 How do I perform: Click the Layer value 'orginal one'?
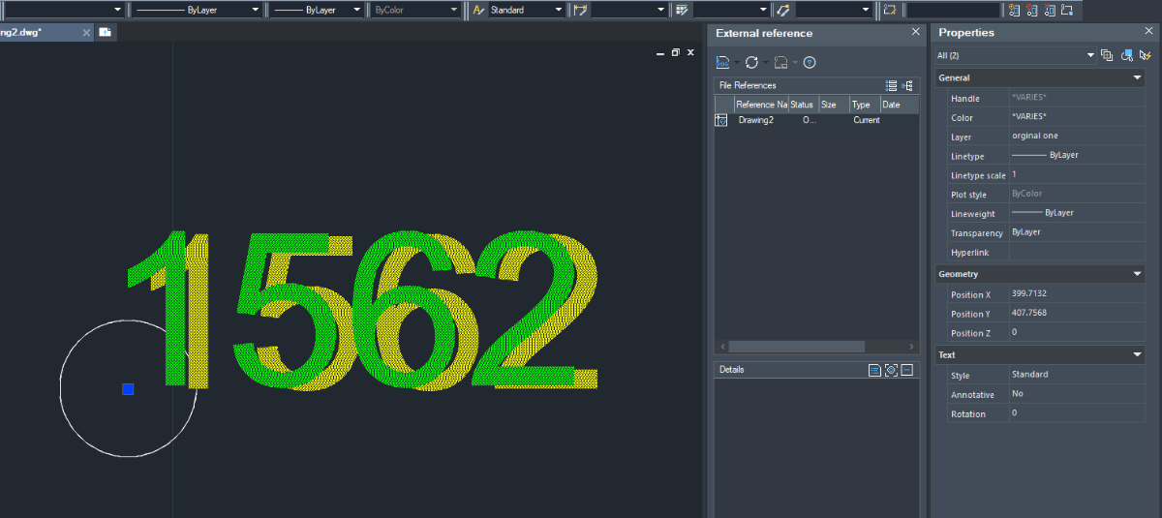[x=1077, y=137]
